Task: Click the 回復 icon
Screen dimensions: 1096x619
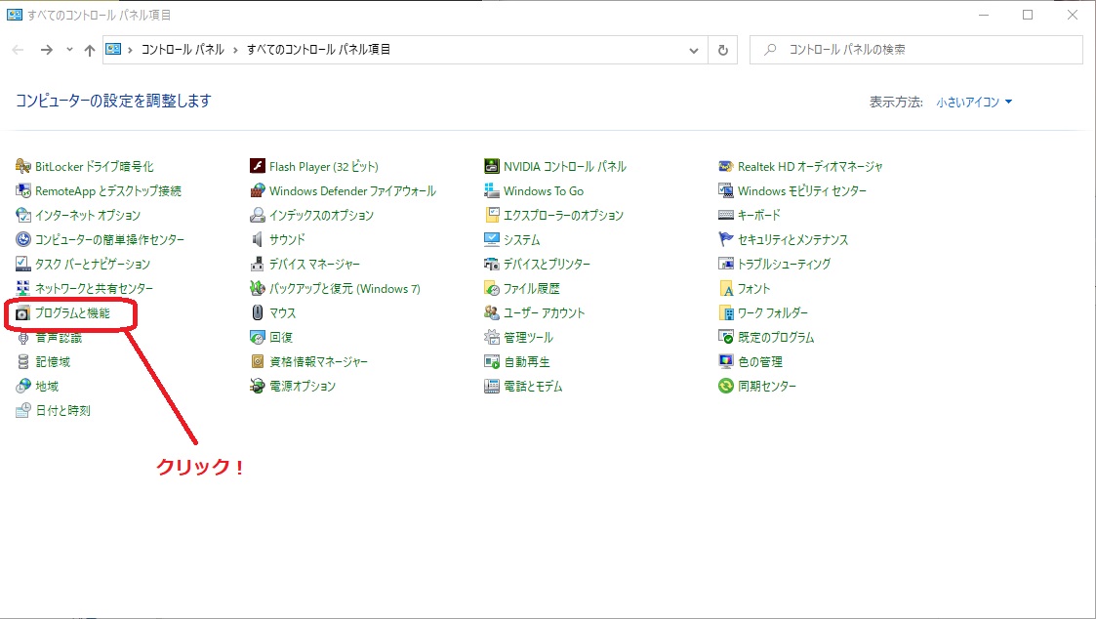Action: coord(258,337)
